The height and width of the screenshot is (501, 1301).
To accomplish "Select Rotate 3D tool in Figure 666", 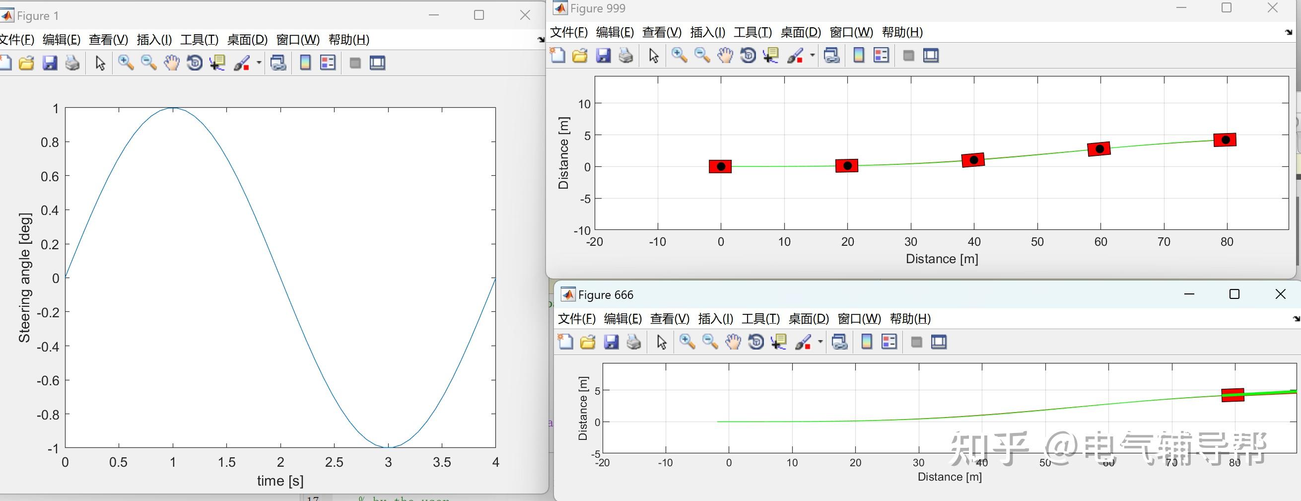I will pos(756,342).
